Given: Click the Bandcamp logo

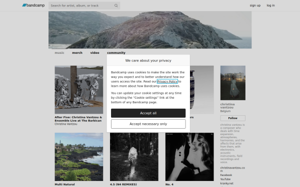Looking at the screenshot, I should [33, 5].
